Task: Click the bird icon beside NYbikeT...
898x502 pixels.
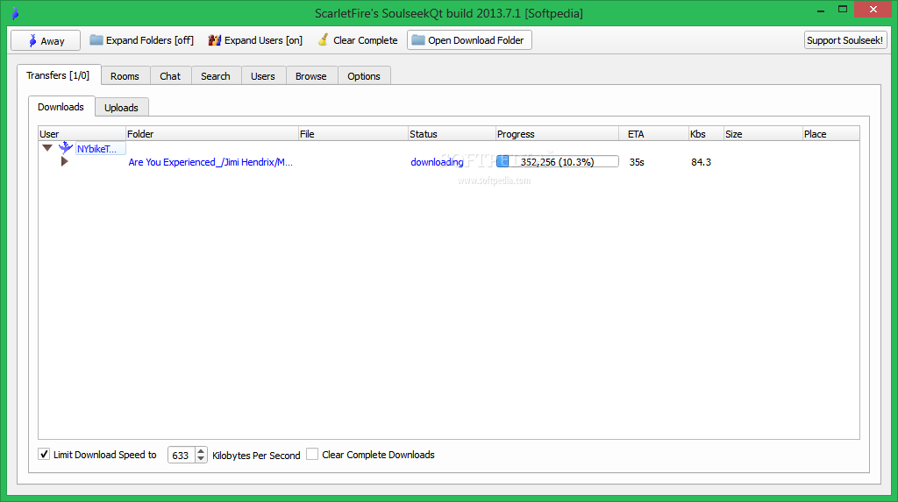Action: 66,148
